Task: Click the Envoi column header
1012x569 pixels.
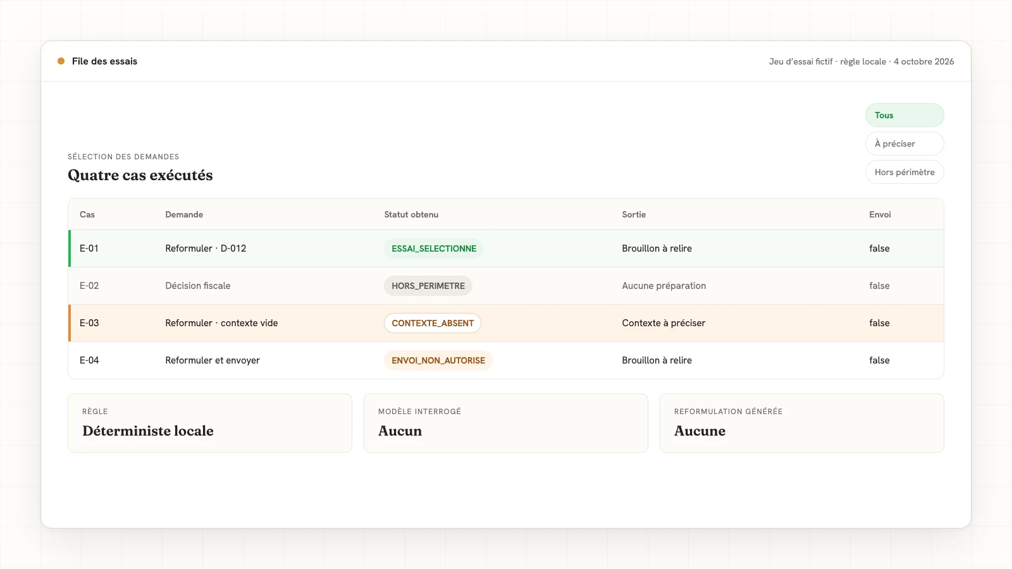Action: click(880, 214)
